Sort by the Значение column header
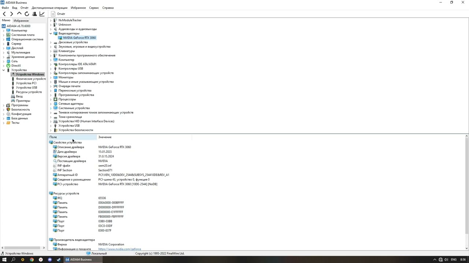The image size is (469, 263). pyautogui.click(x=144, y=137)
